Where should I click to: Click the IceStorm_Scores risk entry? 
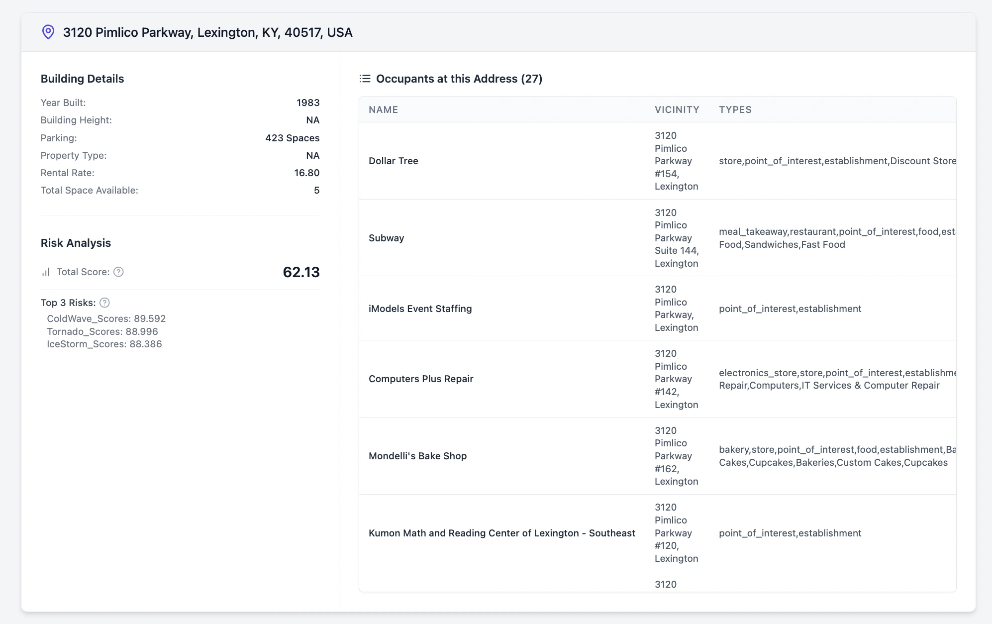tap(104, 344)
